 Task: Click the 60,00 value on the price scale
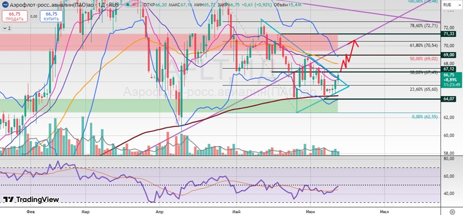[450, 135]
